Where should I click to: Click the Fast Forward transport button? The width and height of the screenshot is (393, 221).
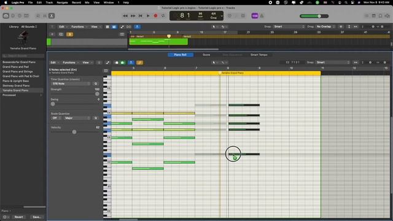133,16
